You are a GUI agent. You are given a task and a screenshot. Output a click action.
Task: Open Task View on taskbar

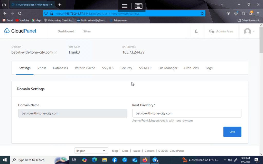tap(74, 160)
